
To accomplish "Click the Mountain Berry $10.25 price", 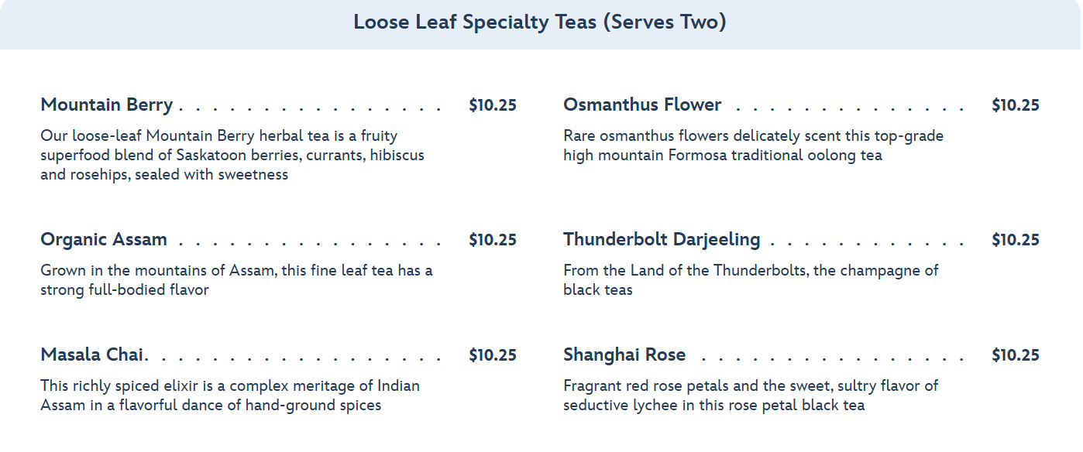I will 493,105.
